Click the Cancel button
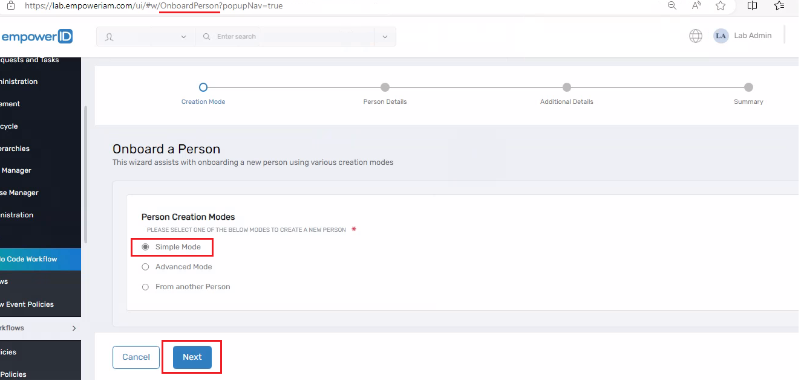The height and width of the screenshot is (381, 801). pos(136,357)
